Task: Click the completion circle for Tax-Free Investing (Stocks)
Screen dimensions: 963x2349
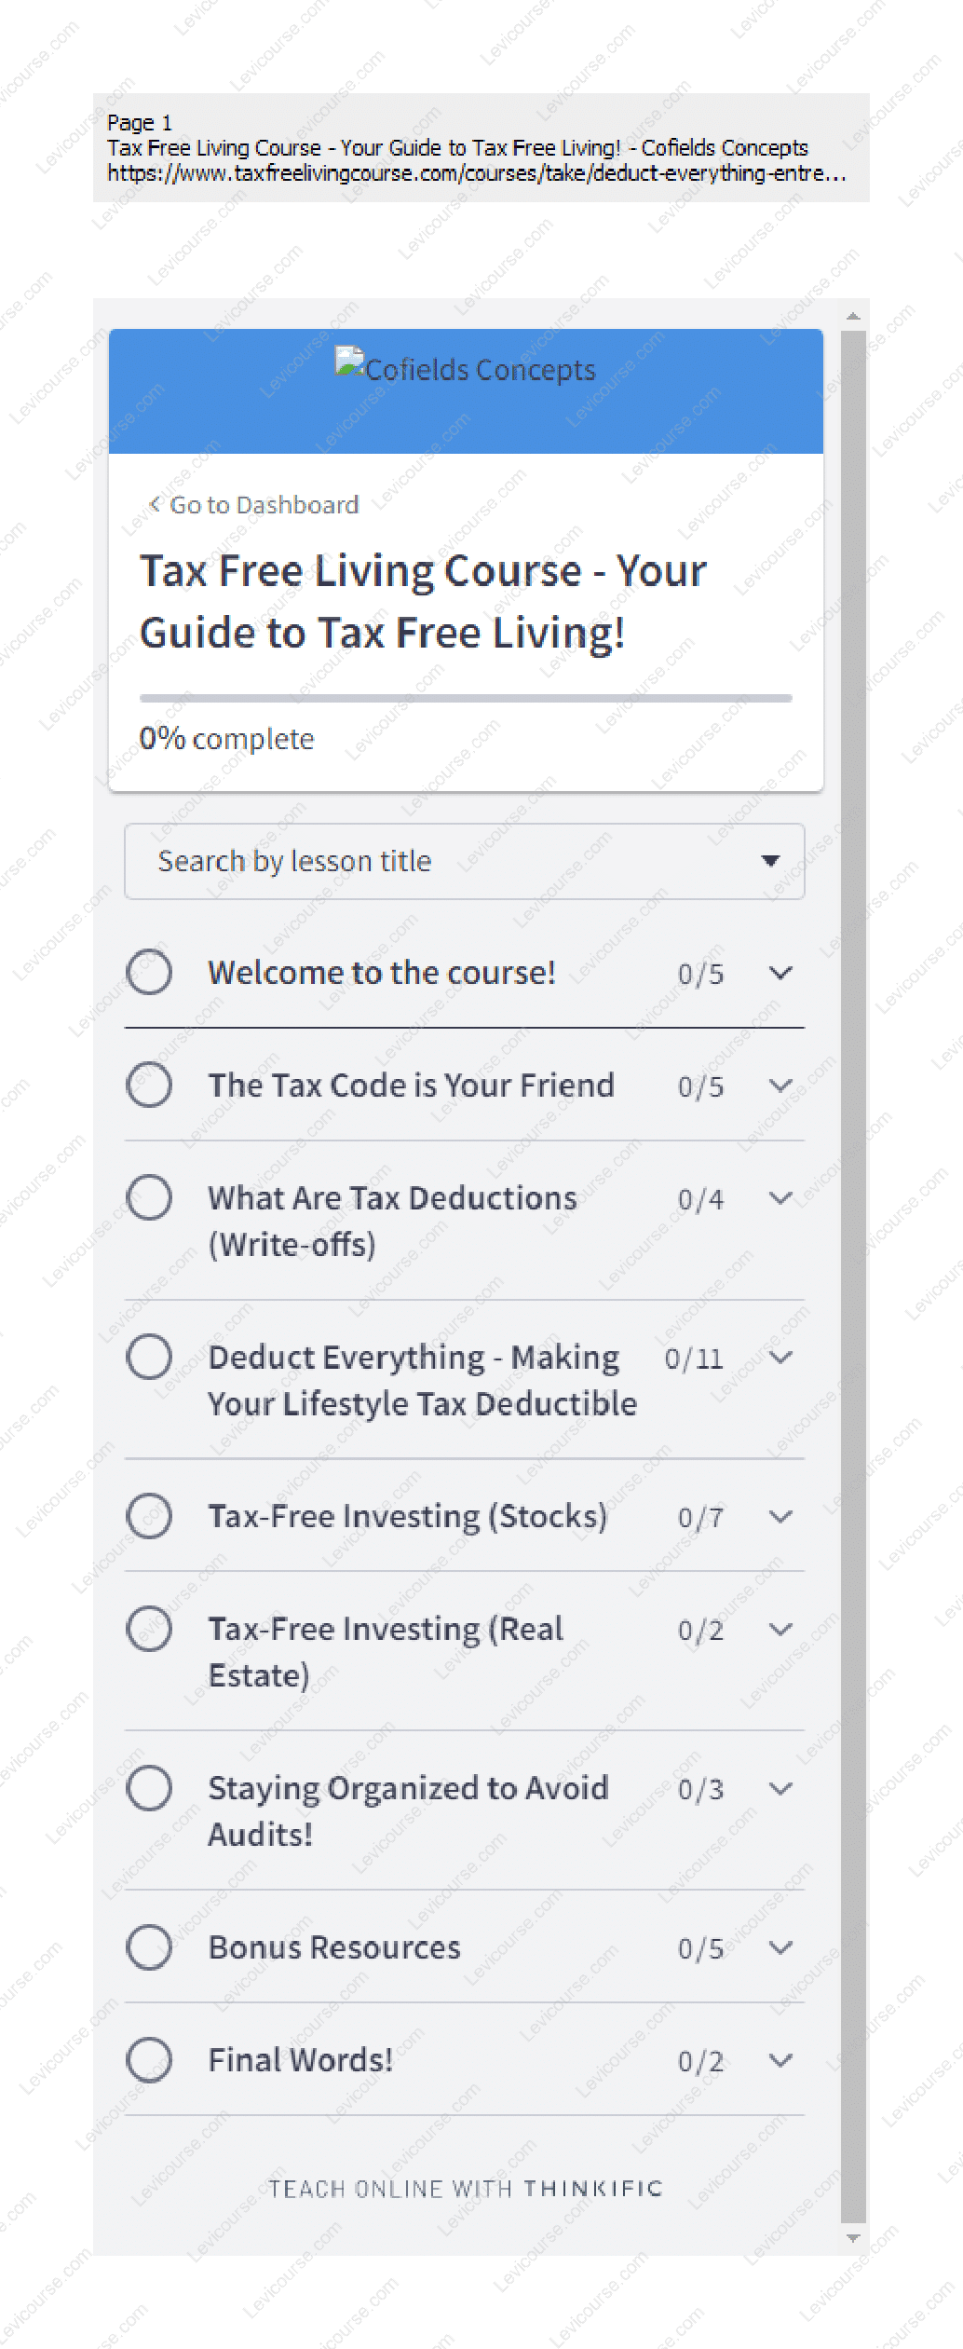Action: point(149,1516)
